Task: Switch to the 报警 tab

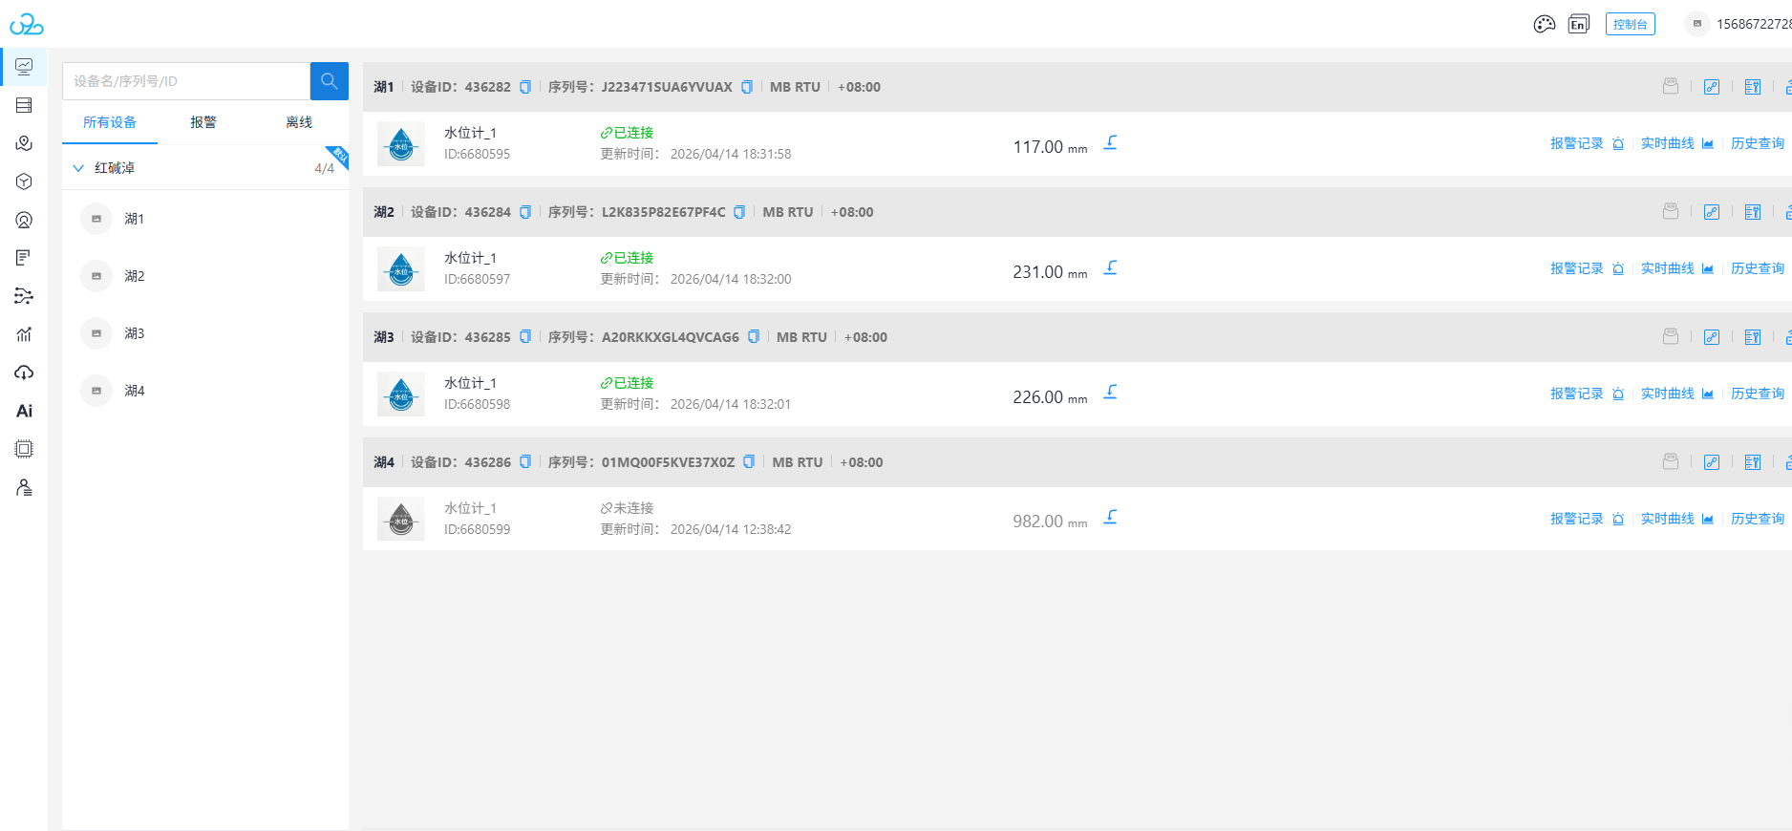Action: pos(203,122)
